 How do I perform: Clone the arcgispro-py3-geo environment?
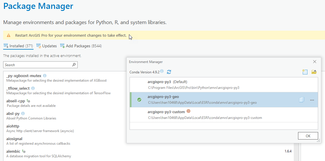[x=301, y=100]
